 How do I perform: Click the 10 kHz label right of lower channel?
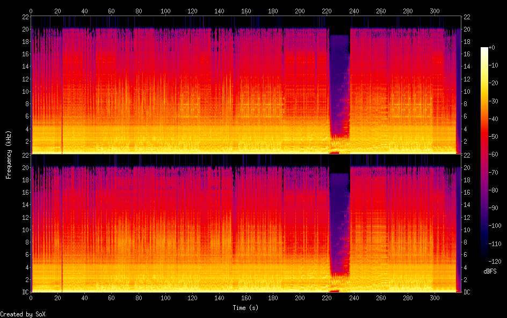point(467,230)
